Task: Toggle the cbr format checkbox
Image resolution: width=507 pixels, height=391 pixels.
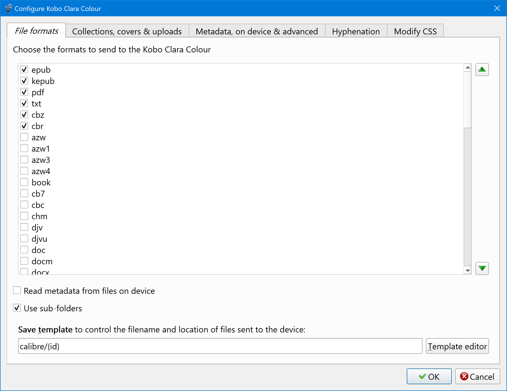Action: tap(25, 126)
